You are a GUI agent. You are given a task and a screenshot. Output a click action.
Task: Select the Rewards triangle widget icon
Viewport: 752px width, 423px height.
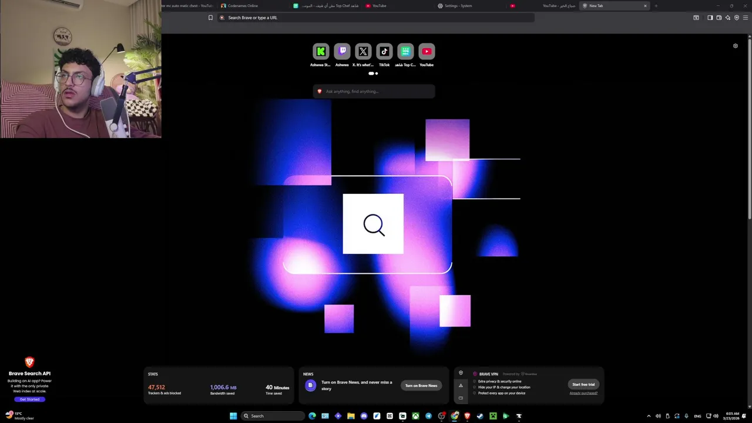click(461, 385)
